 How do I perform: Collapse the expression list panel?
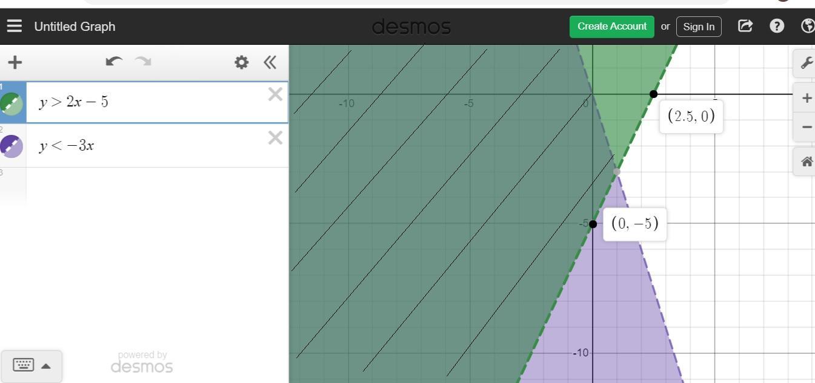[270, 62]
